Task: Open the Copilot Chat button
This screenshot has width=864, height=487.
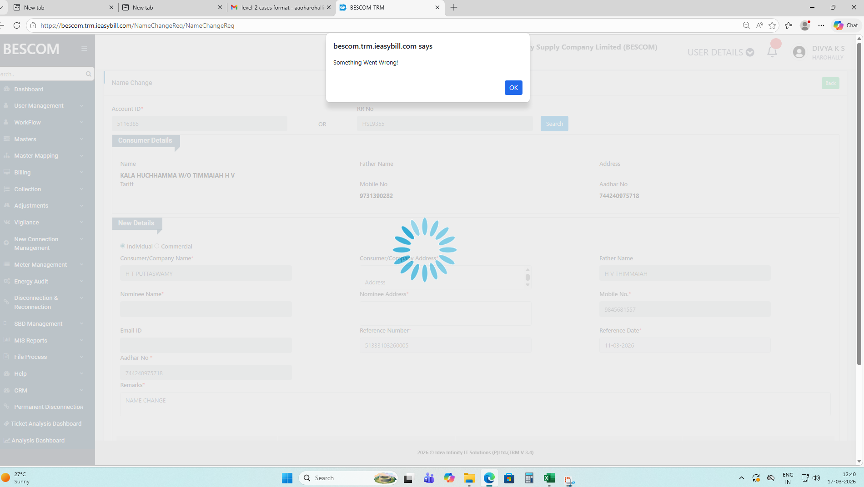Action: pyautogui.click(x=846, y=25)
